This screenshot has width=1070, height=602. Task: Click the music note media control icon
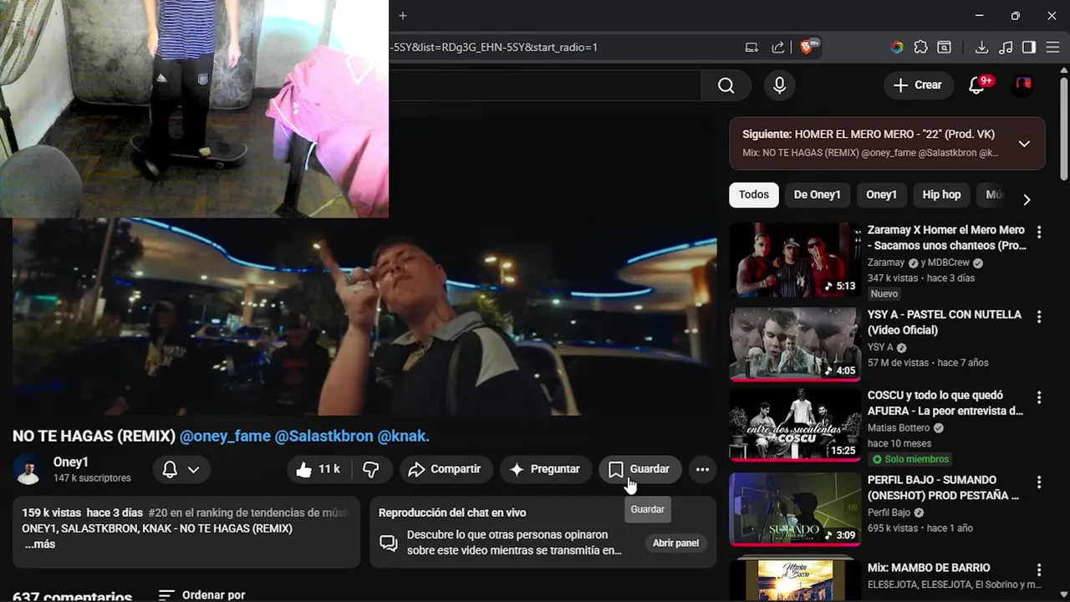[1006, 48]
